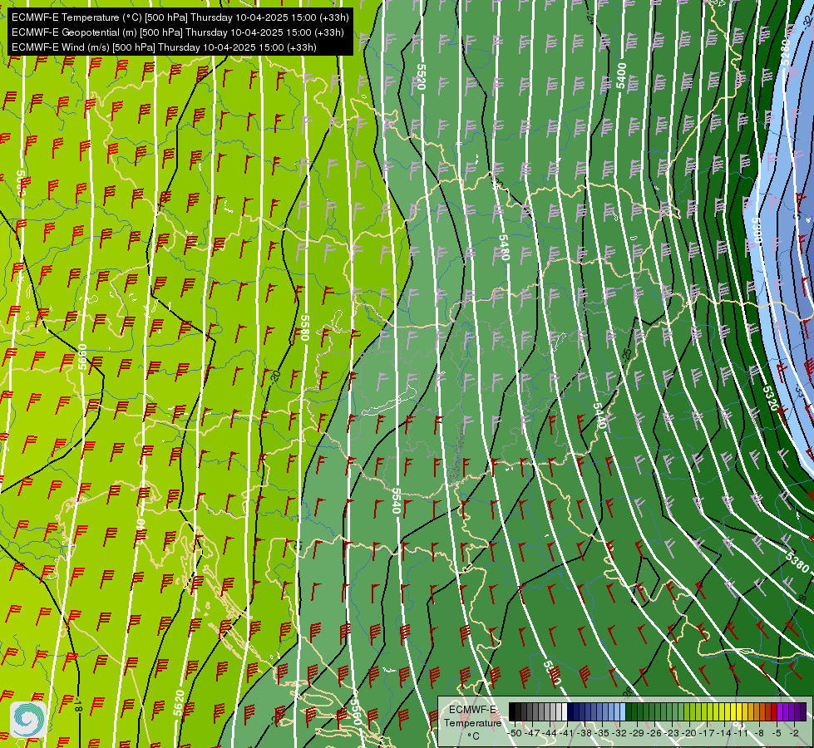Click the 5480 geopotential contour label
Screen dimensions: 814x748
pyautogui.click(x=504, y=248)
